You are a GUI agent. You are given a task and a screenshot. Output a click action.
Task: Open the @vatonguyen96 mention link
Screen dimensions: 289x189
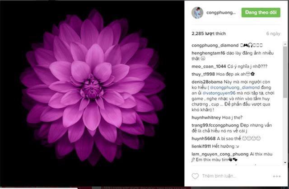[219, 93]
